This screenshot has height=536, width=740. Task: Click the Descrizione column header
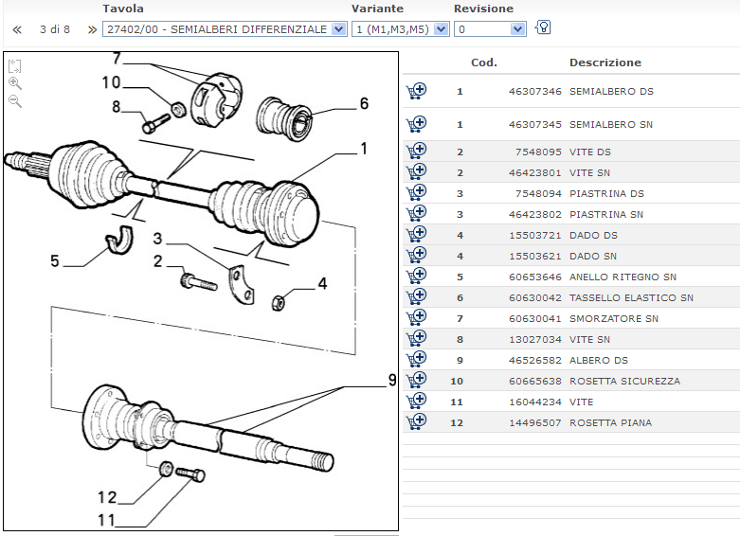[x=605, y=63]
